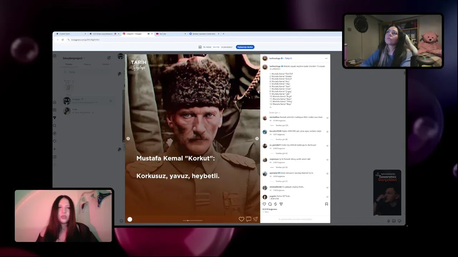Screen dimensions: 458x257
Task: Open the comment icon under the post
Action: tap(270, 204)
